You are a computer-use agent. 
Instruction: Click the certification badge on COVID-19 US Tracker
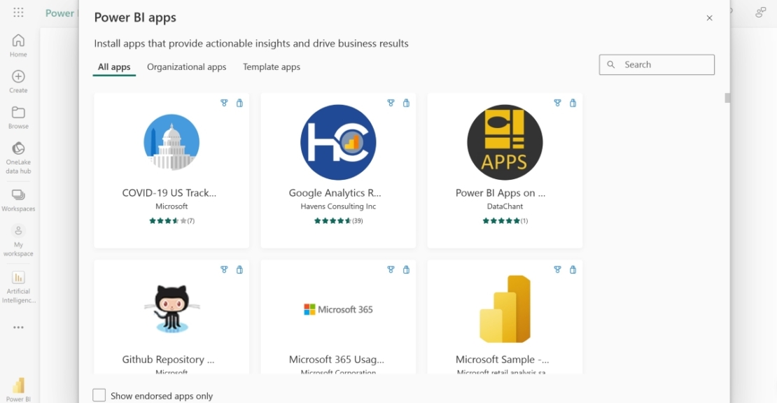[x=224, y=103]
